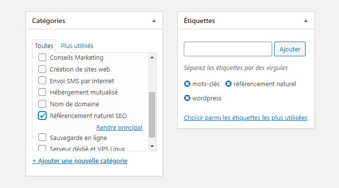Collapse the Catégories panel
The height and width of the screenshot is (188, 339).
(x=154, y=21)
